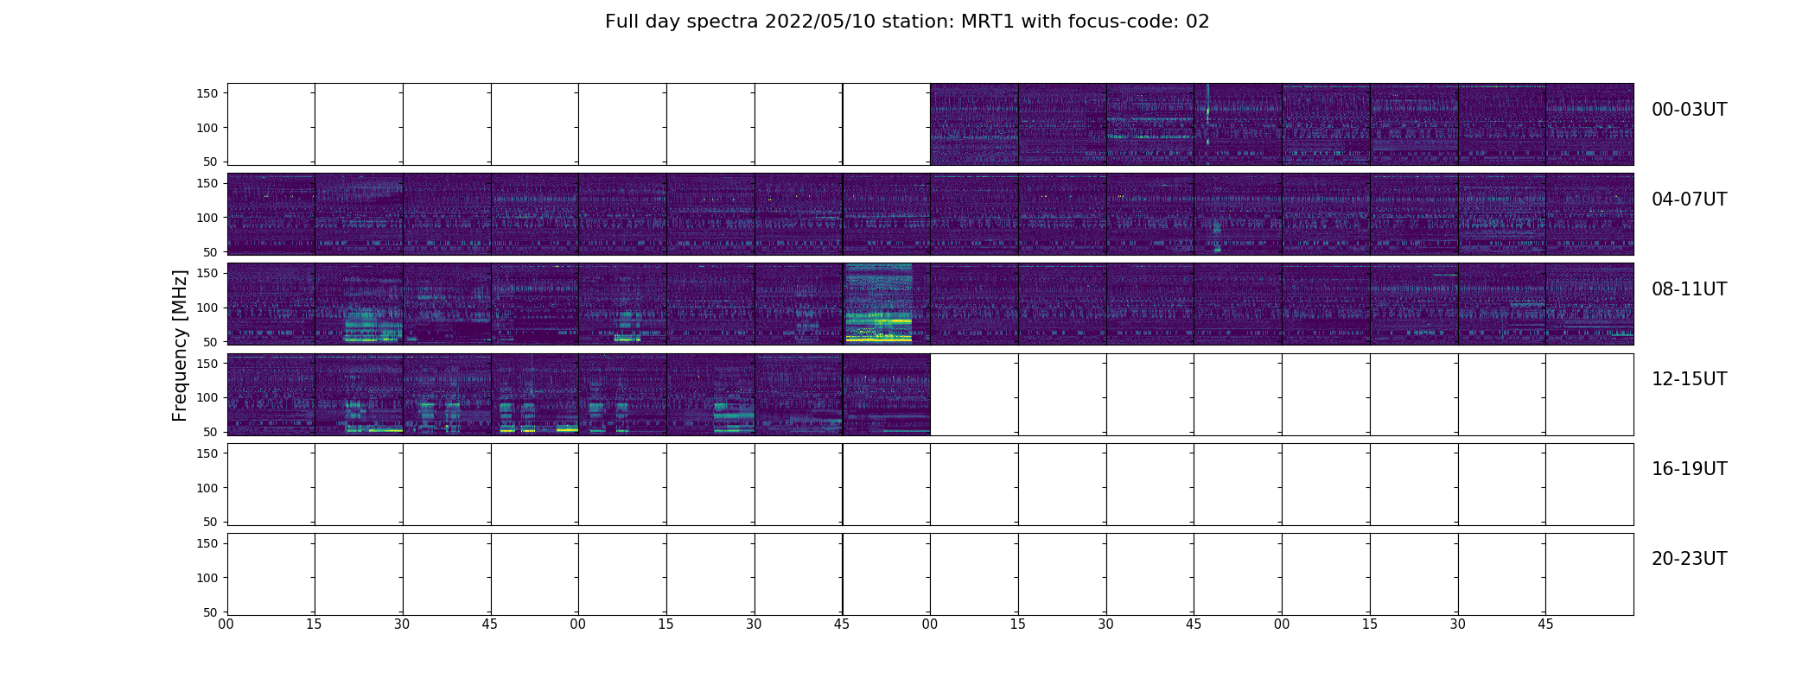Viewport: 1815px width, 691px height.
Task: Select the '16-19UT' row label
Action: pyautogui.click(x=1689, y=469)
